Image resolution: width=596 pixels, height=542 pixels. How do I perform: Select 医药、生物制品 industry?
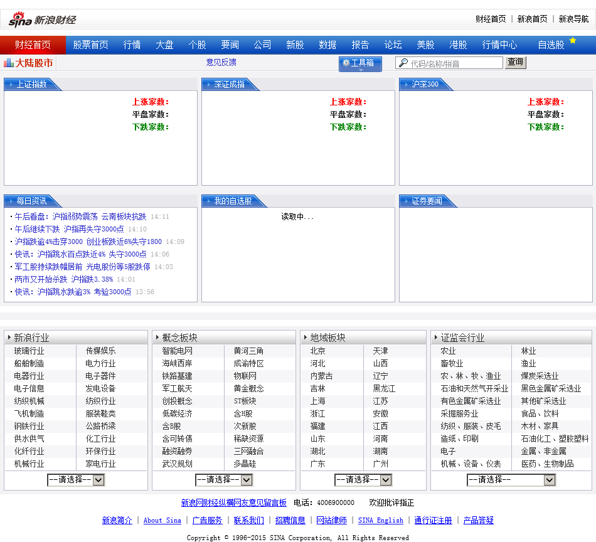click(x=547, y=464)
